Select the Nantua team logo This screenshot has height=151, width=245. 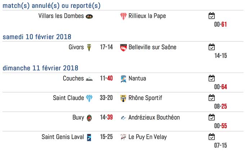(x=123, y=79)
